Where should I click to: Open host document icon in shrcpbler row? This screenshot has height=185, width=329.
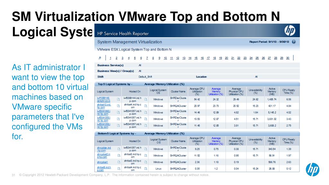click(146, 149)
